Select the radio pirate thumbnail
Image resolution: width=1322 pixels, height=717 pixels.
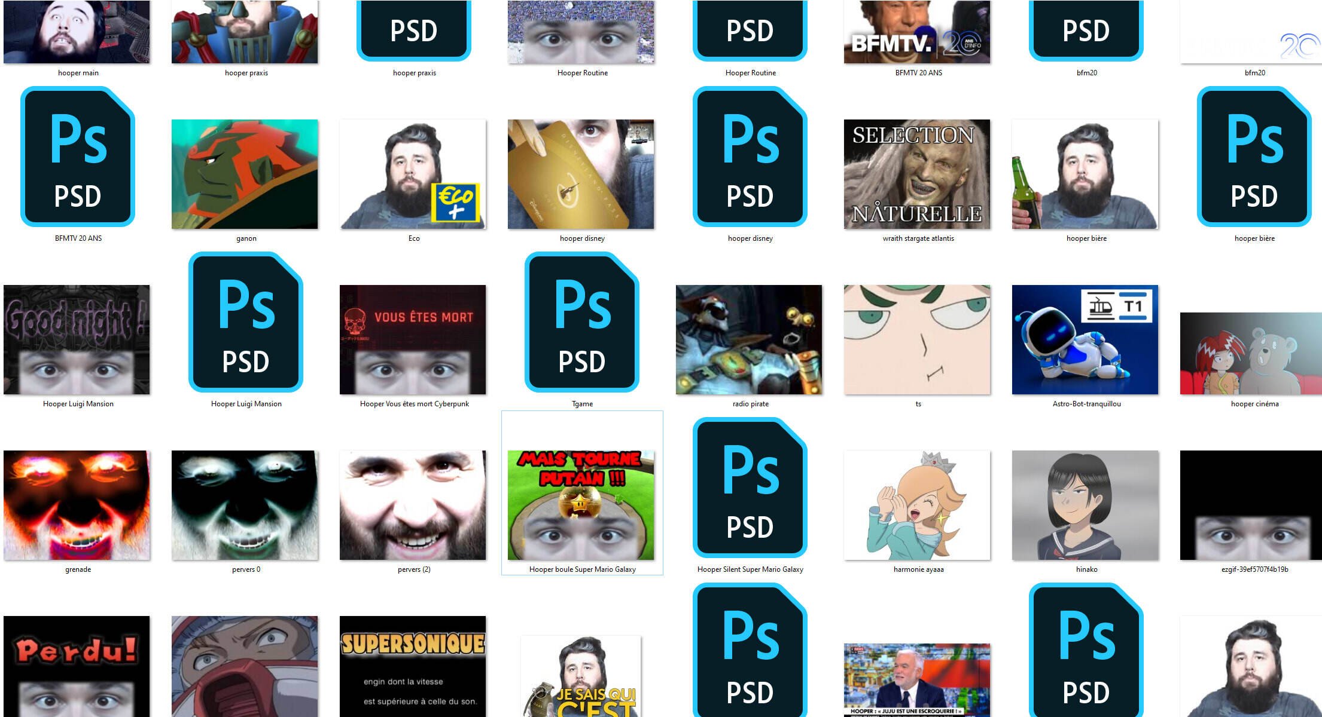(x=748, y=339)
